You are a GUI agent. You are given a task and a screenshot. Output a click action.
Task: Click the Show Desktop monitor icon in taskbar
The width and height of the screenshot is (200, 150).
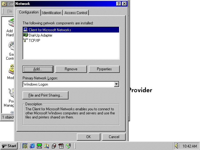39,146
